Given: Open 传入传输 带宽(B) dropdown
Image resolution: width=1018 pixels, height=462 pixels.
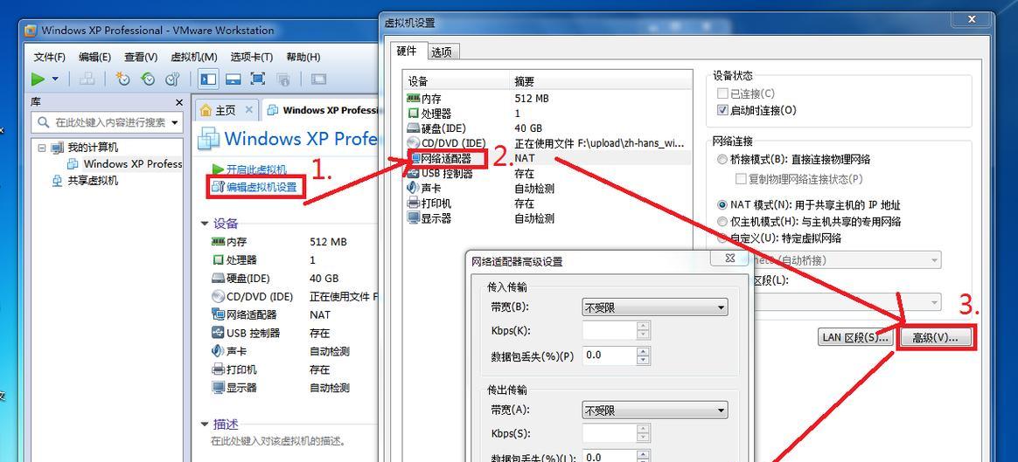Looking at the screenshot, I should (x=654, y=307).
